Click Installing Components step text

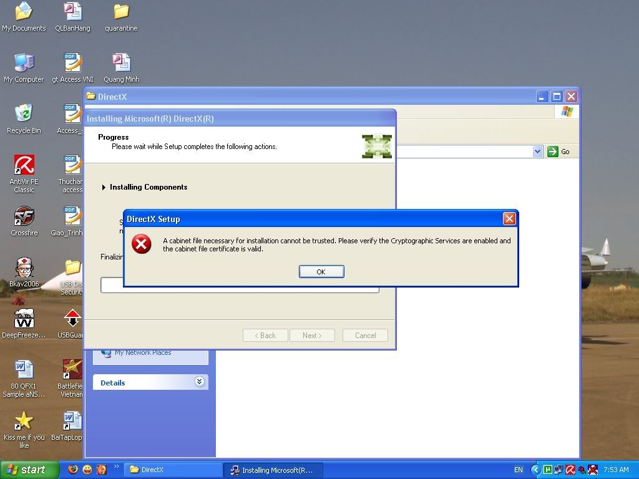[149, 187]
